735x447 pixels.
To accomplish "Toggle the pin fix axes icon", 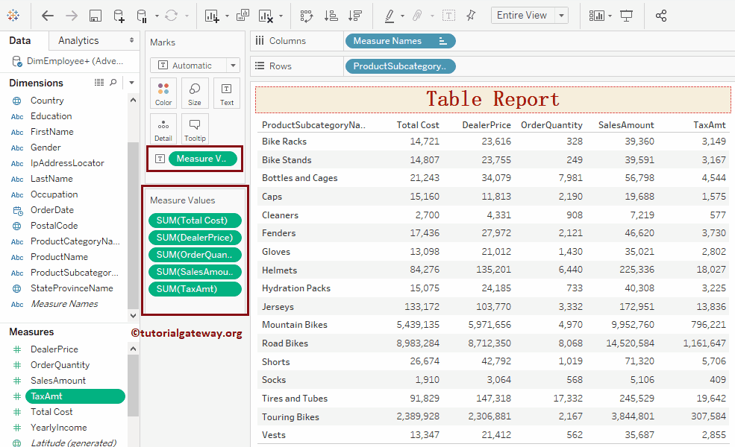I will tap(470, 16).
